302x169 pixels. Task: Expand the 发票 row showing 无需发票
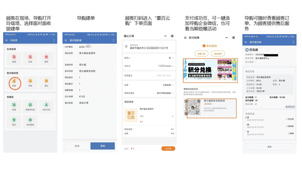pos(149,85)
